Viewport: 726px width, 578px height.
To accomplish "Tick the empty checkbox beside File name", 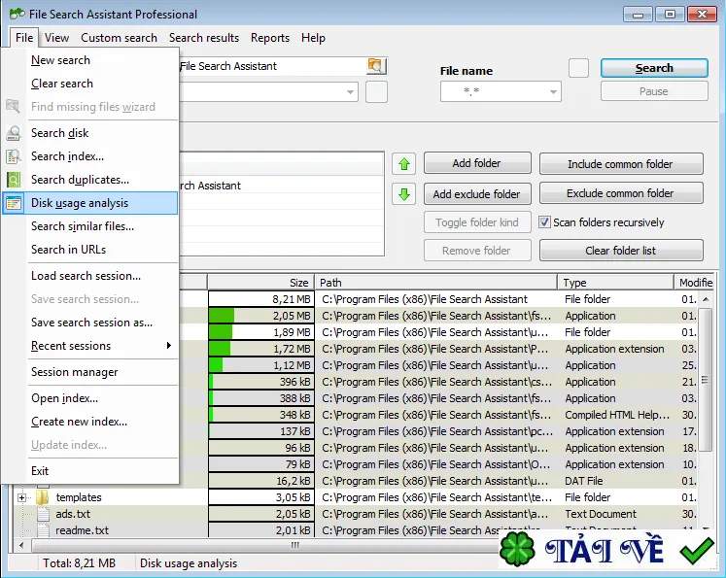I will pos(578,68).
